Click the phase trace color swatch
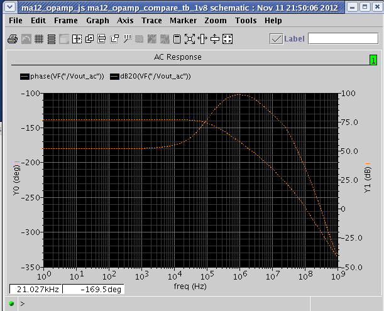 tap(25, 77)
